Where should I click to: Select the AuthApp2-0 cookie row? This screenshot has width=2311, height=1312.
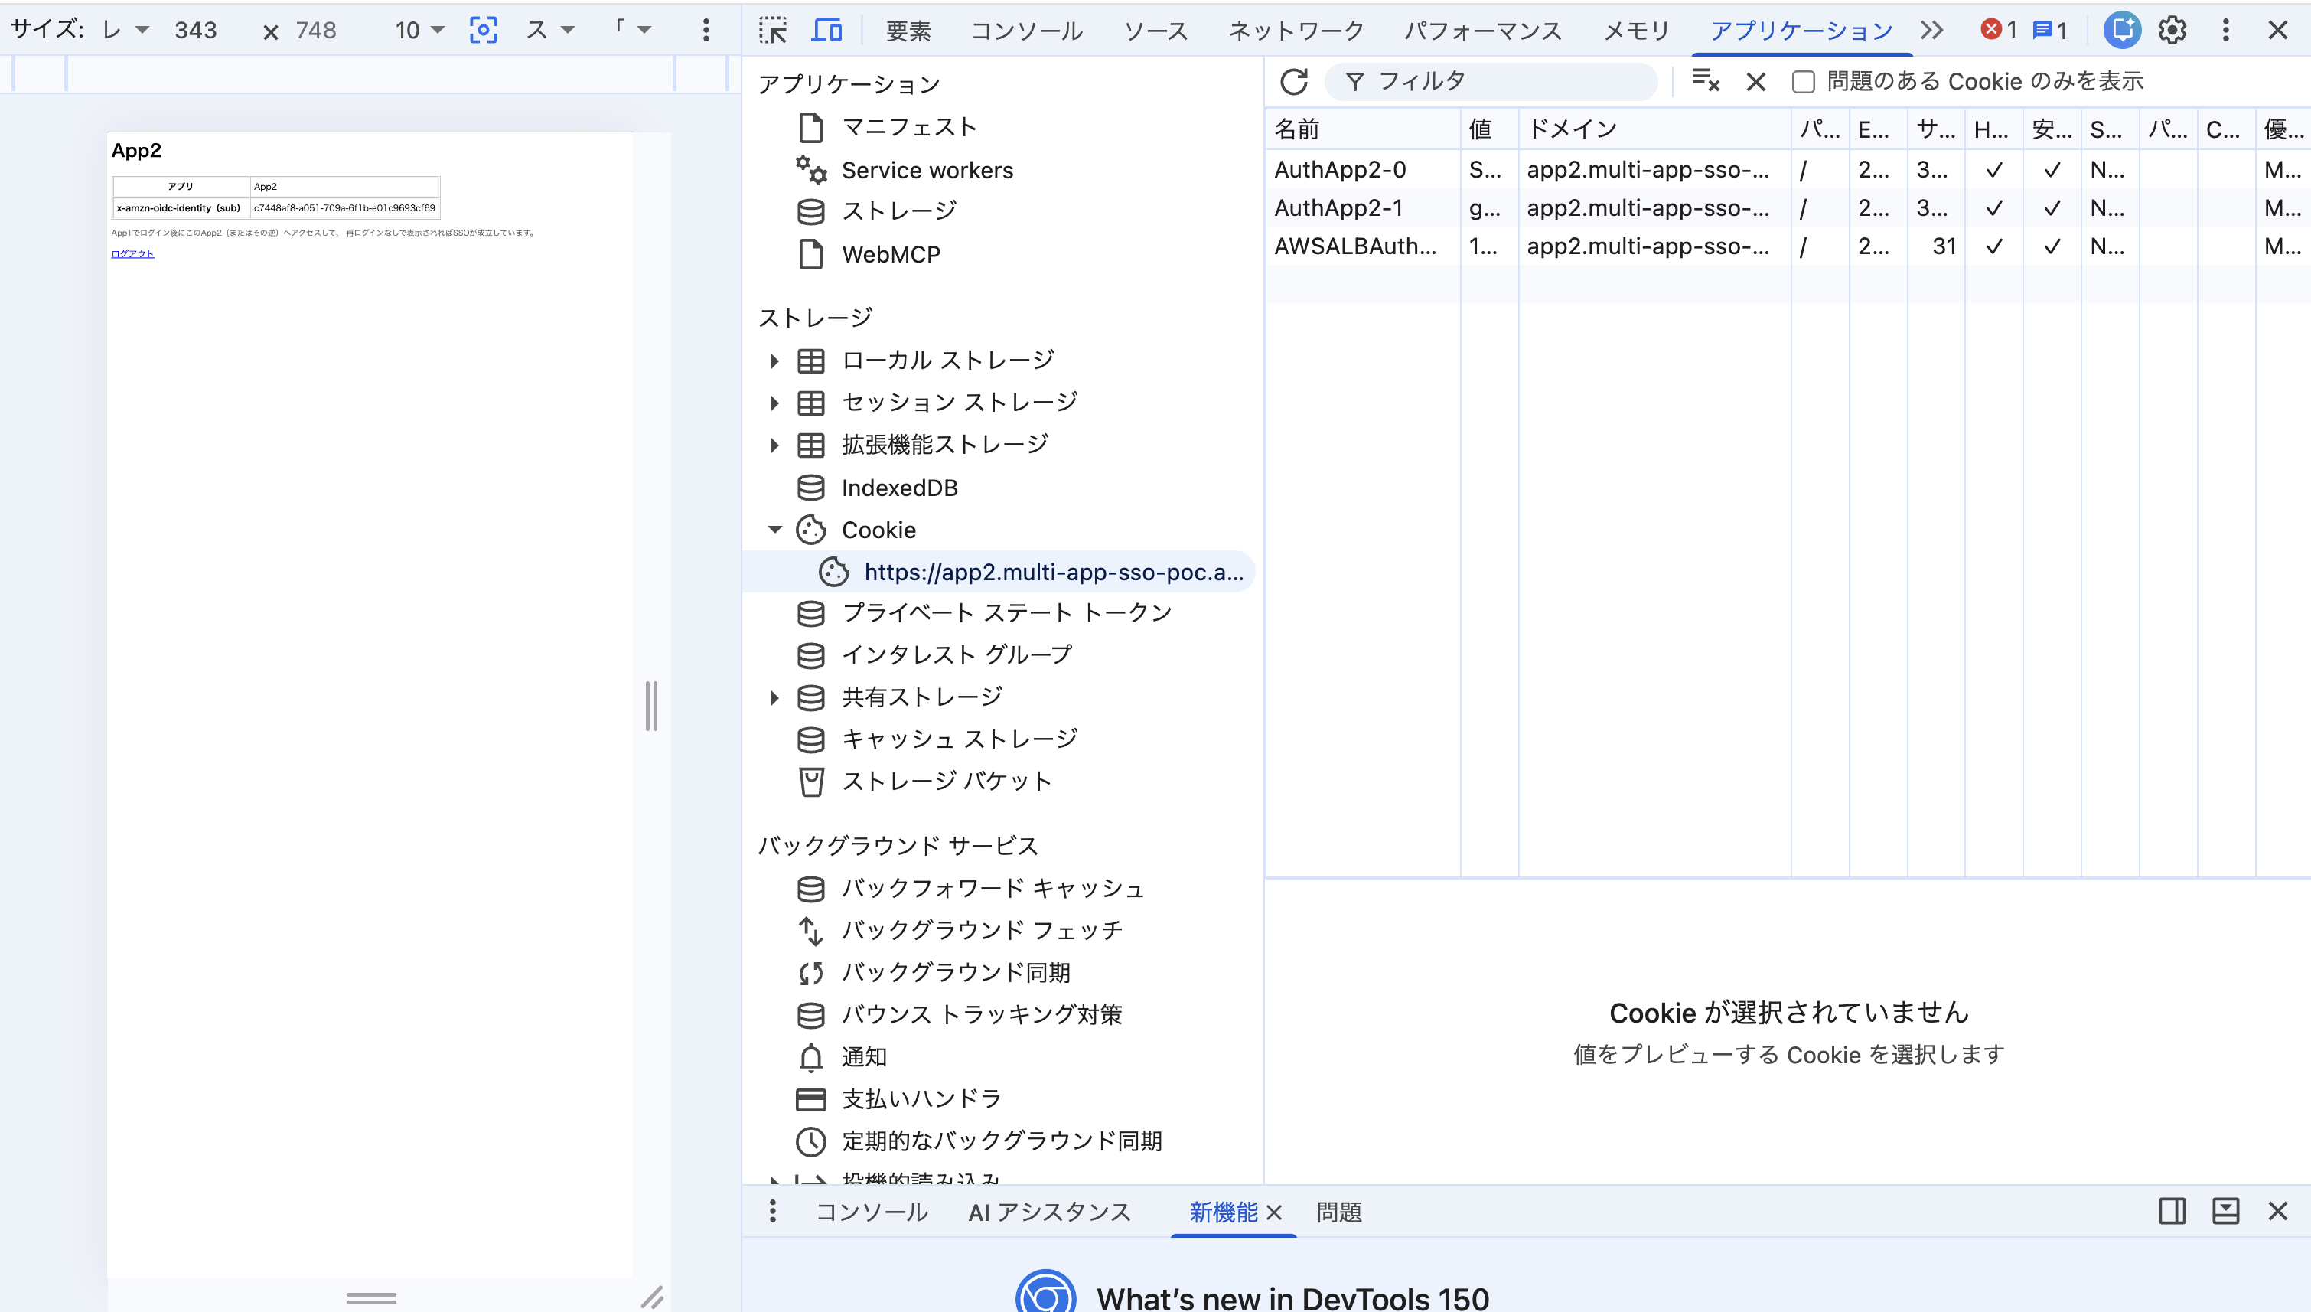[1788, 170]
